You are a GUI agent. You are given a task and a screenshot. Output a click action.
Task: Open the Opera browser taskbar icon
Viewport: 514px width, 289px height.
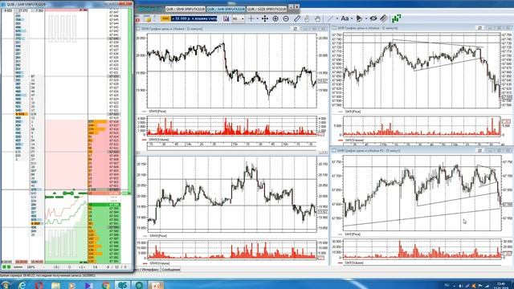tap(39, 285)
